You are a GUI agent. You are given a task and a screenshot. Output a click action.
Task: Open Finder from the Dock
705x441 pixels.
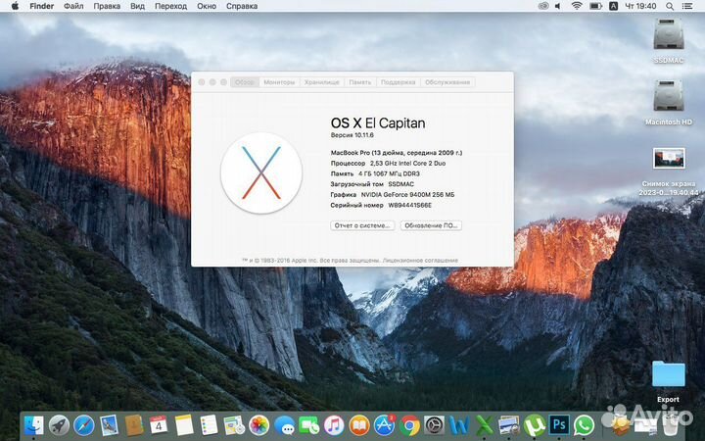[x=33, y=424]
